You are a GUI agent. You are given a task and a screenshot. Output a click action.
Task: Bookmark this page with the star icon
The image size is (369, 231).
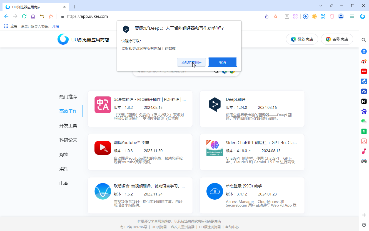tap(275, 16)
